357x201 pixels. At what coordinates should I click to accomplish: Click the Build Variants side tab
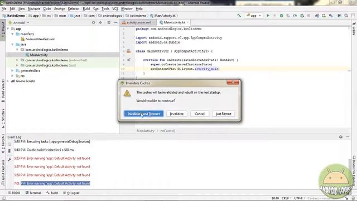(3, 90)
